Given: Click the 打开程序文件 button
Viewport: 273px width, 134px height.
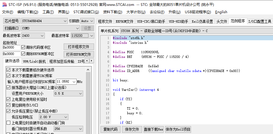Looking at the screenshot, I should point(79,47).
